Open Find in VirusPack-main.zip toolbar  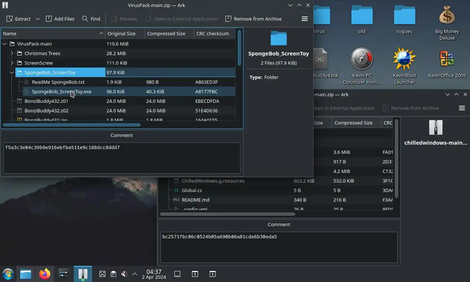tap(91, 19)
